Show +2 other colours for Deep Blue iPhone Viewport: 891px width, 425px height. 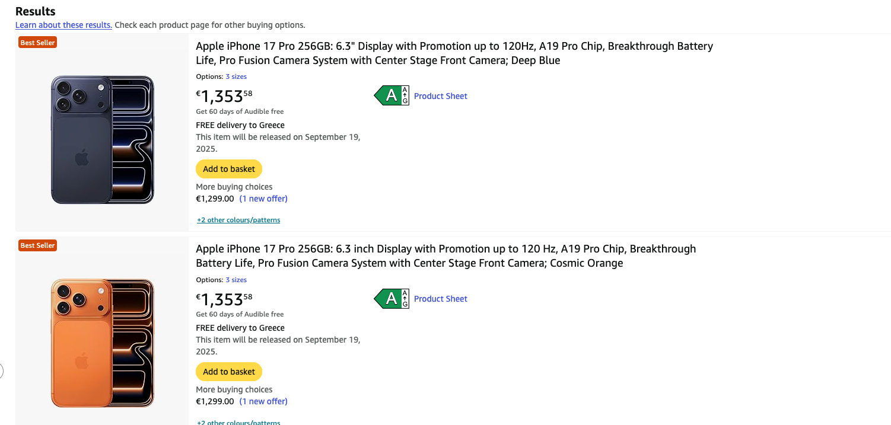click(238, 220)
